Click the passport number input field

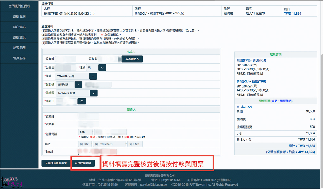point(98,84)
